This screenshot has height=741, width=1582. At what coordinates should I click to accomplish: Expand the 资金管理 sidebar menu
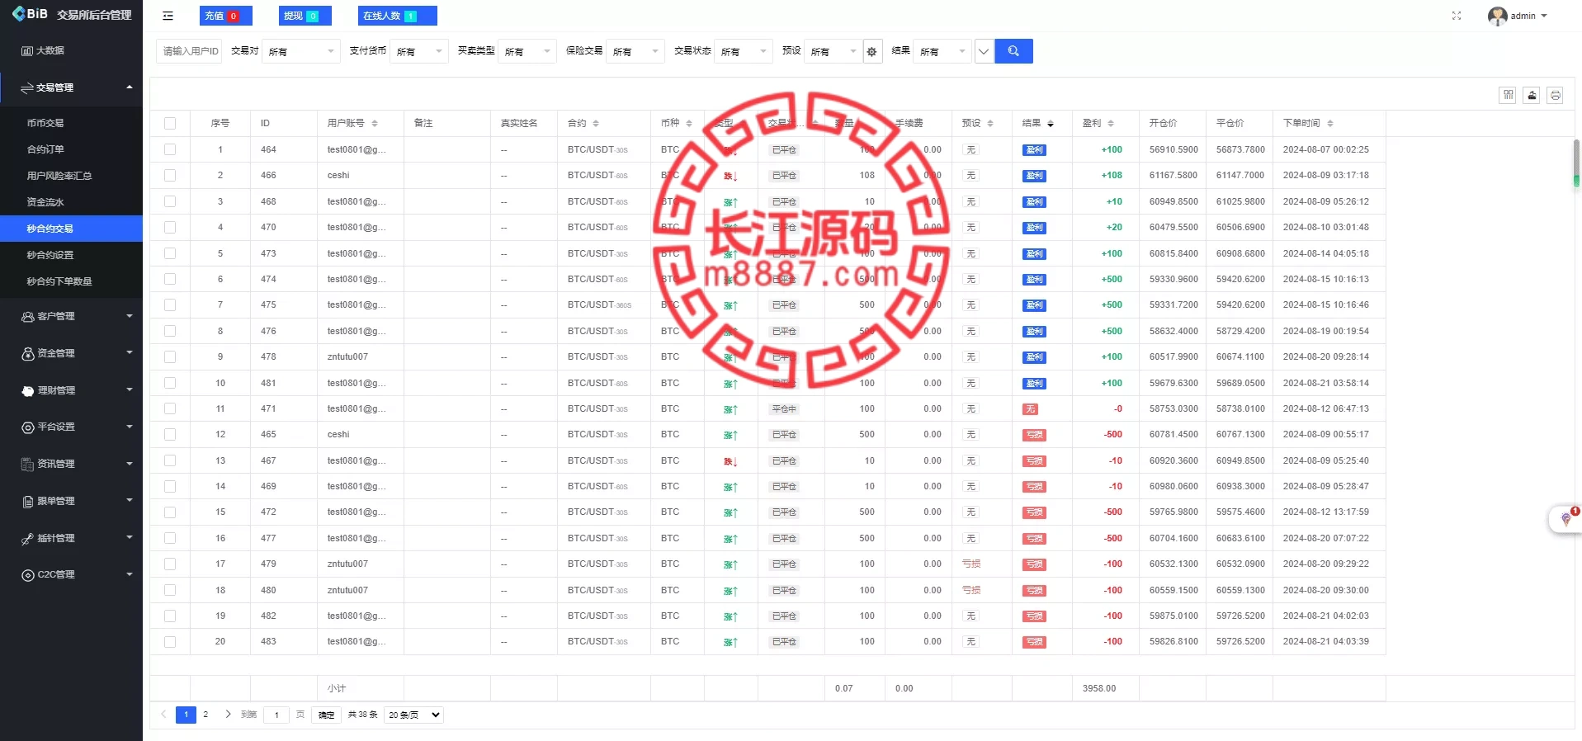click(x=71, y=353)
